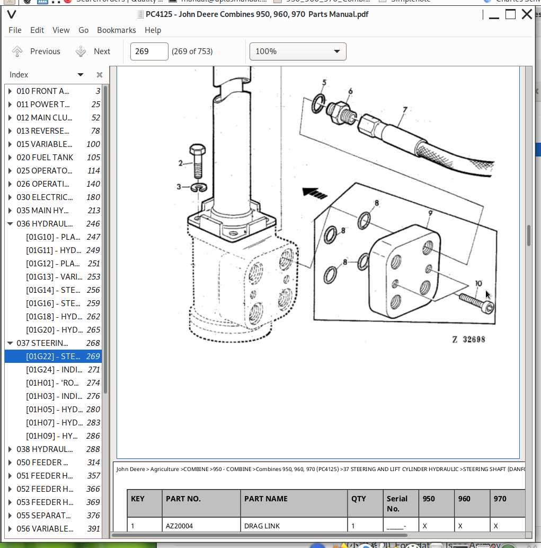Click the Next page arrow icon
The width and height of the screenshot is (541, 548).
[x=81, y=51]
